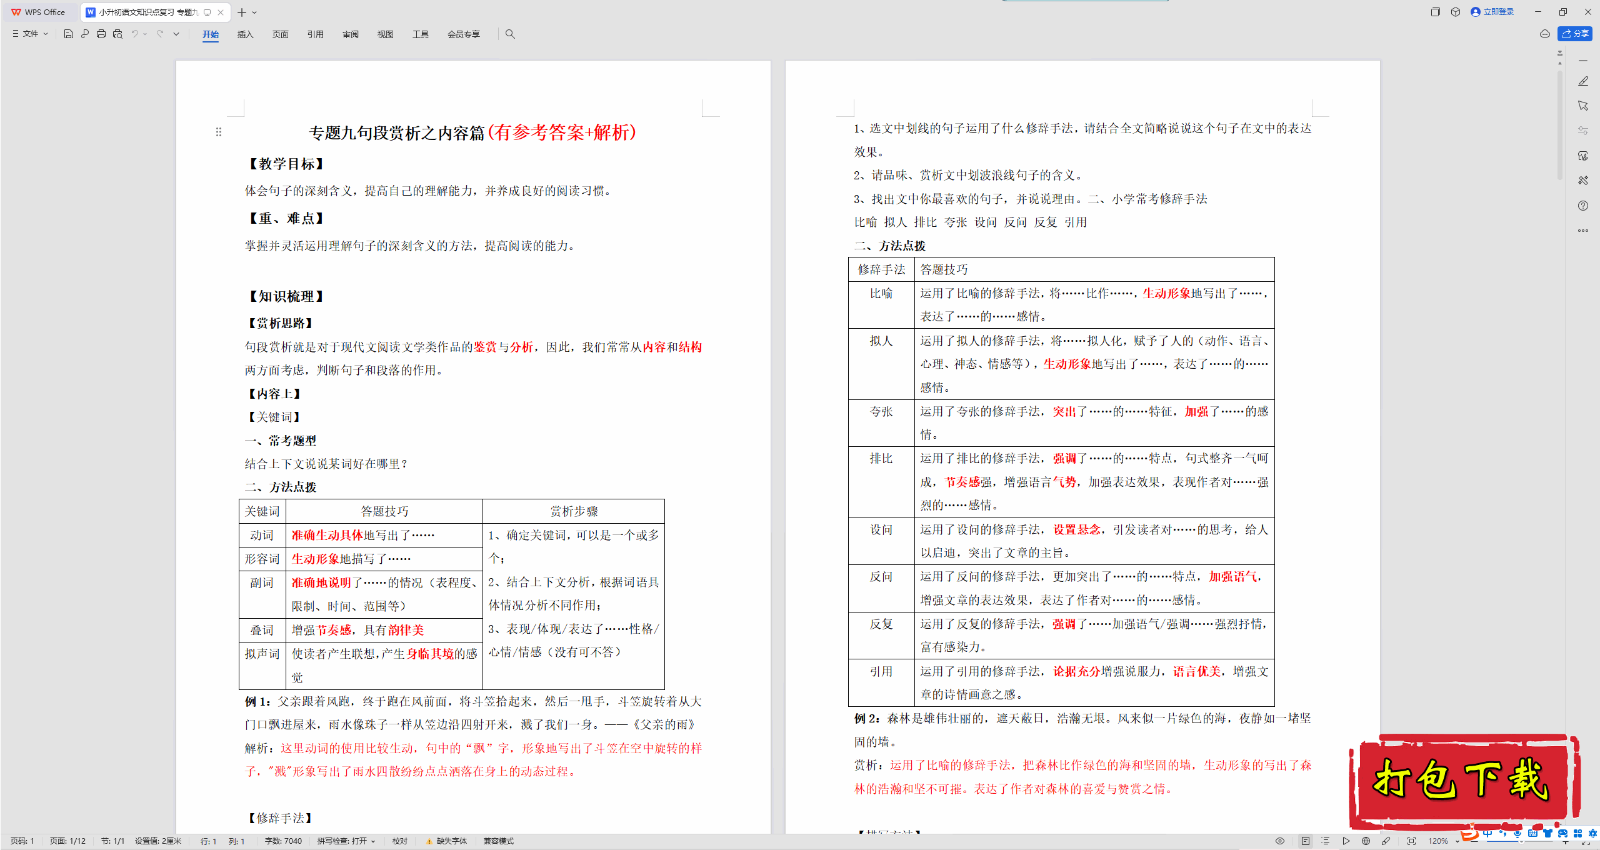This screenshot has width=1600, height=850.
Task: Open the tools icon in right sidebar
Action: (1583, 181)
